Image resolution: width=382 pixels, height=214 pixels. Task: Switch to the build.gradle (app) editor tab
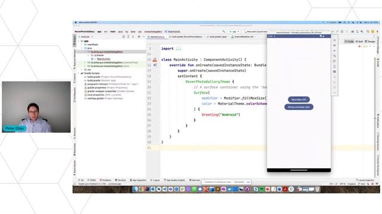pos(217,37)
